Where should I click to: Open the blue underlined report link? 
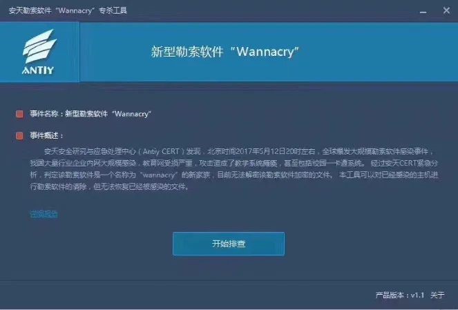pyautogui.click(x=44, y=214)
